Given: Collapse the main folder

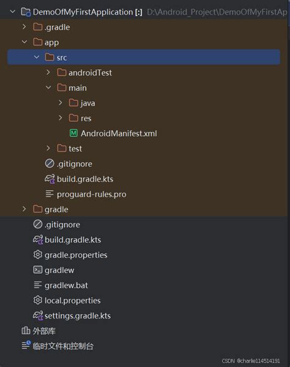Looking at the screenshot, I should (x=48, y=88).
